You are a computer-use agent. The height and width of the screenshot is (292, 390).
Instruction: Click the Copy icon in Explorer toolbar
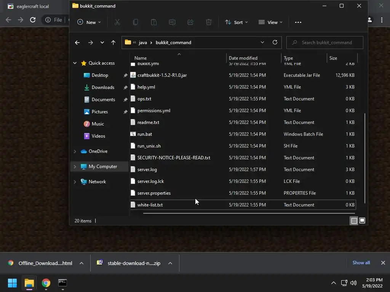(136, 22)
